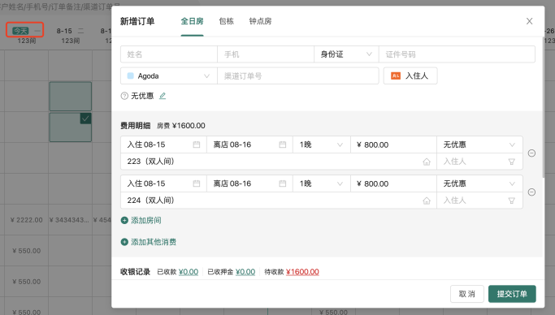Open check-out date calendar for room 224
Screen dimensions: 555x315
pyautogui.click(x=283, y=183)
